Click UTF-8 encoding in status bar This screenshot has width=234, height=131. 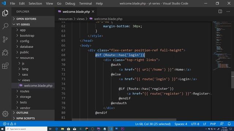195,124
